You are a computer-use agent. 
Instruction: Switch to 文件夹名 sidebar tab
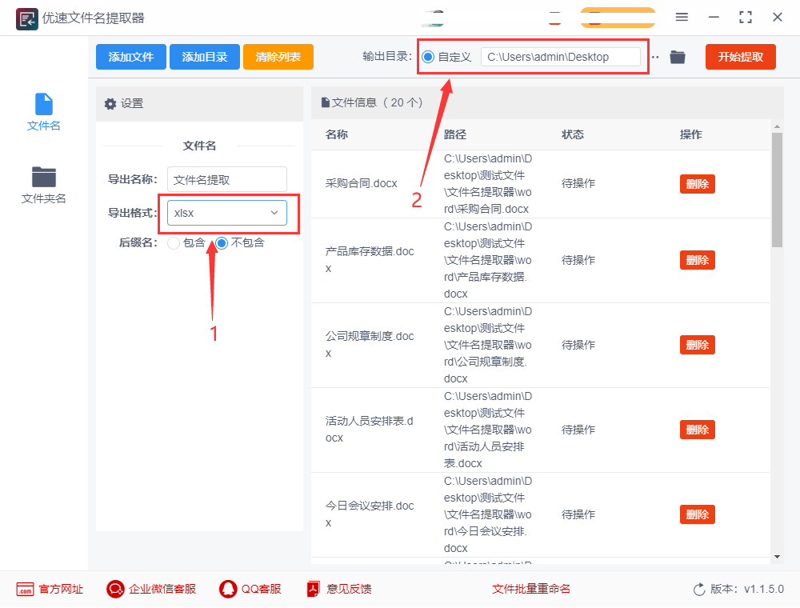[43, 185]
